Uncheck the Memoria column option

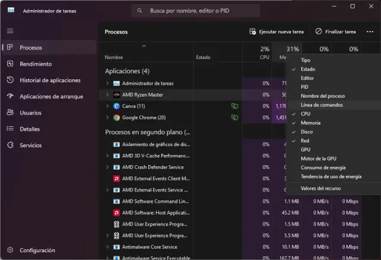(x=311, y=123)
